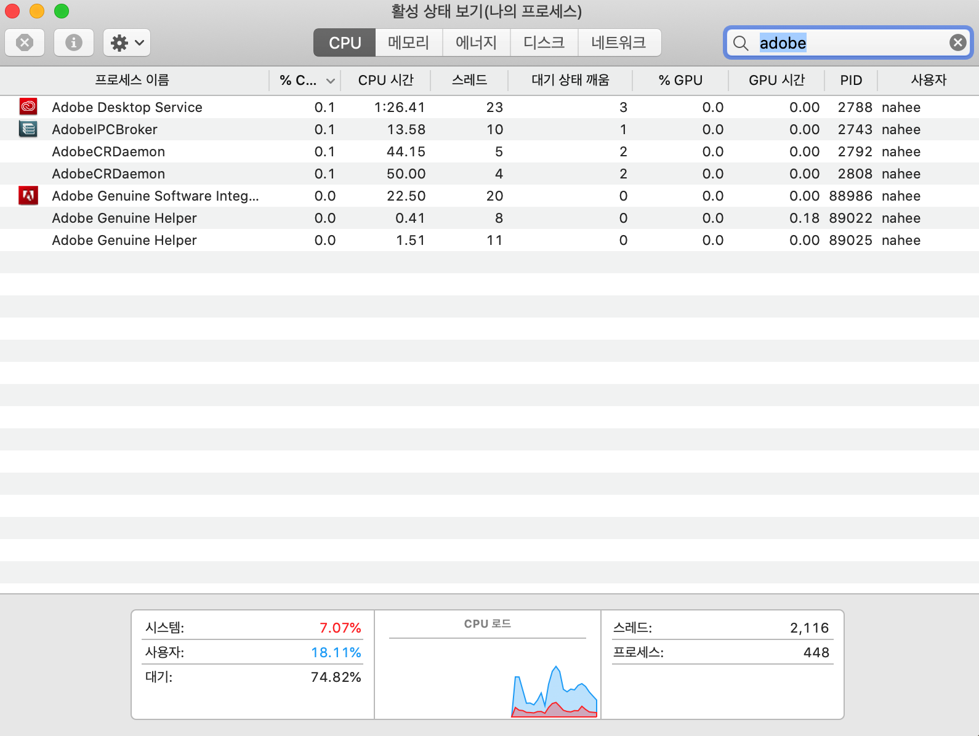Select Adobe Genuine Software Integrity icon
The image size is (979, 736).
click(x=28, y=196)
